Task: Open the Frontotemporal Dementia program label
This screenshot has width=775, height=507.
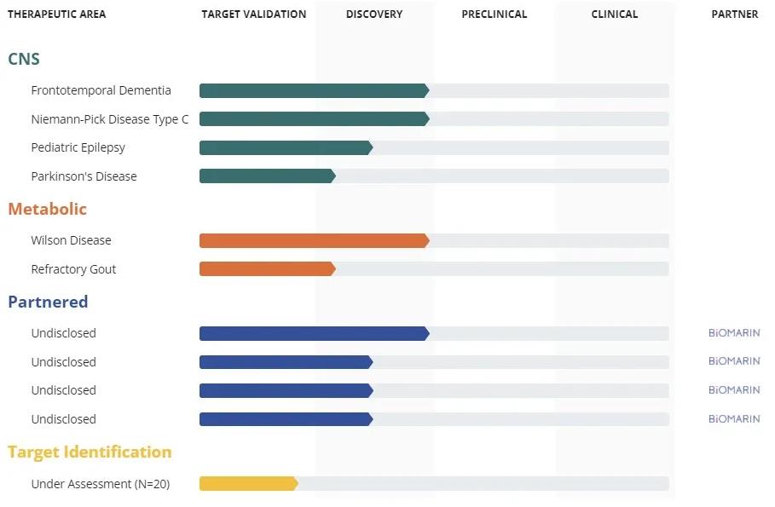Action: [101, 90]
